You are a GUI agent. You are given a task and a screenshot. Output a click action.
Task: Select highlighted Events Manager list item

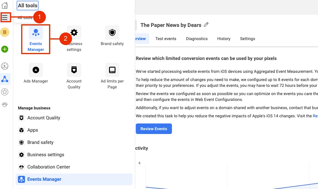[x=74, y=179]
